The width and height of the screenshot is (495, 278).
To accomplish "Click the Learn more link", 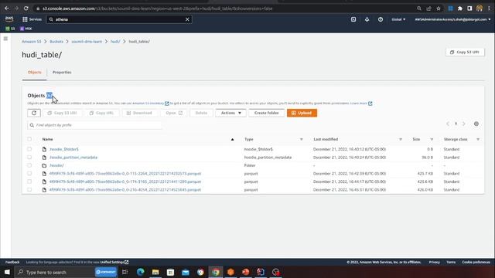I will click(x=361, y=103).
